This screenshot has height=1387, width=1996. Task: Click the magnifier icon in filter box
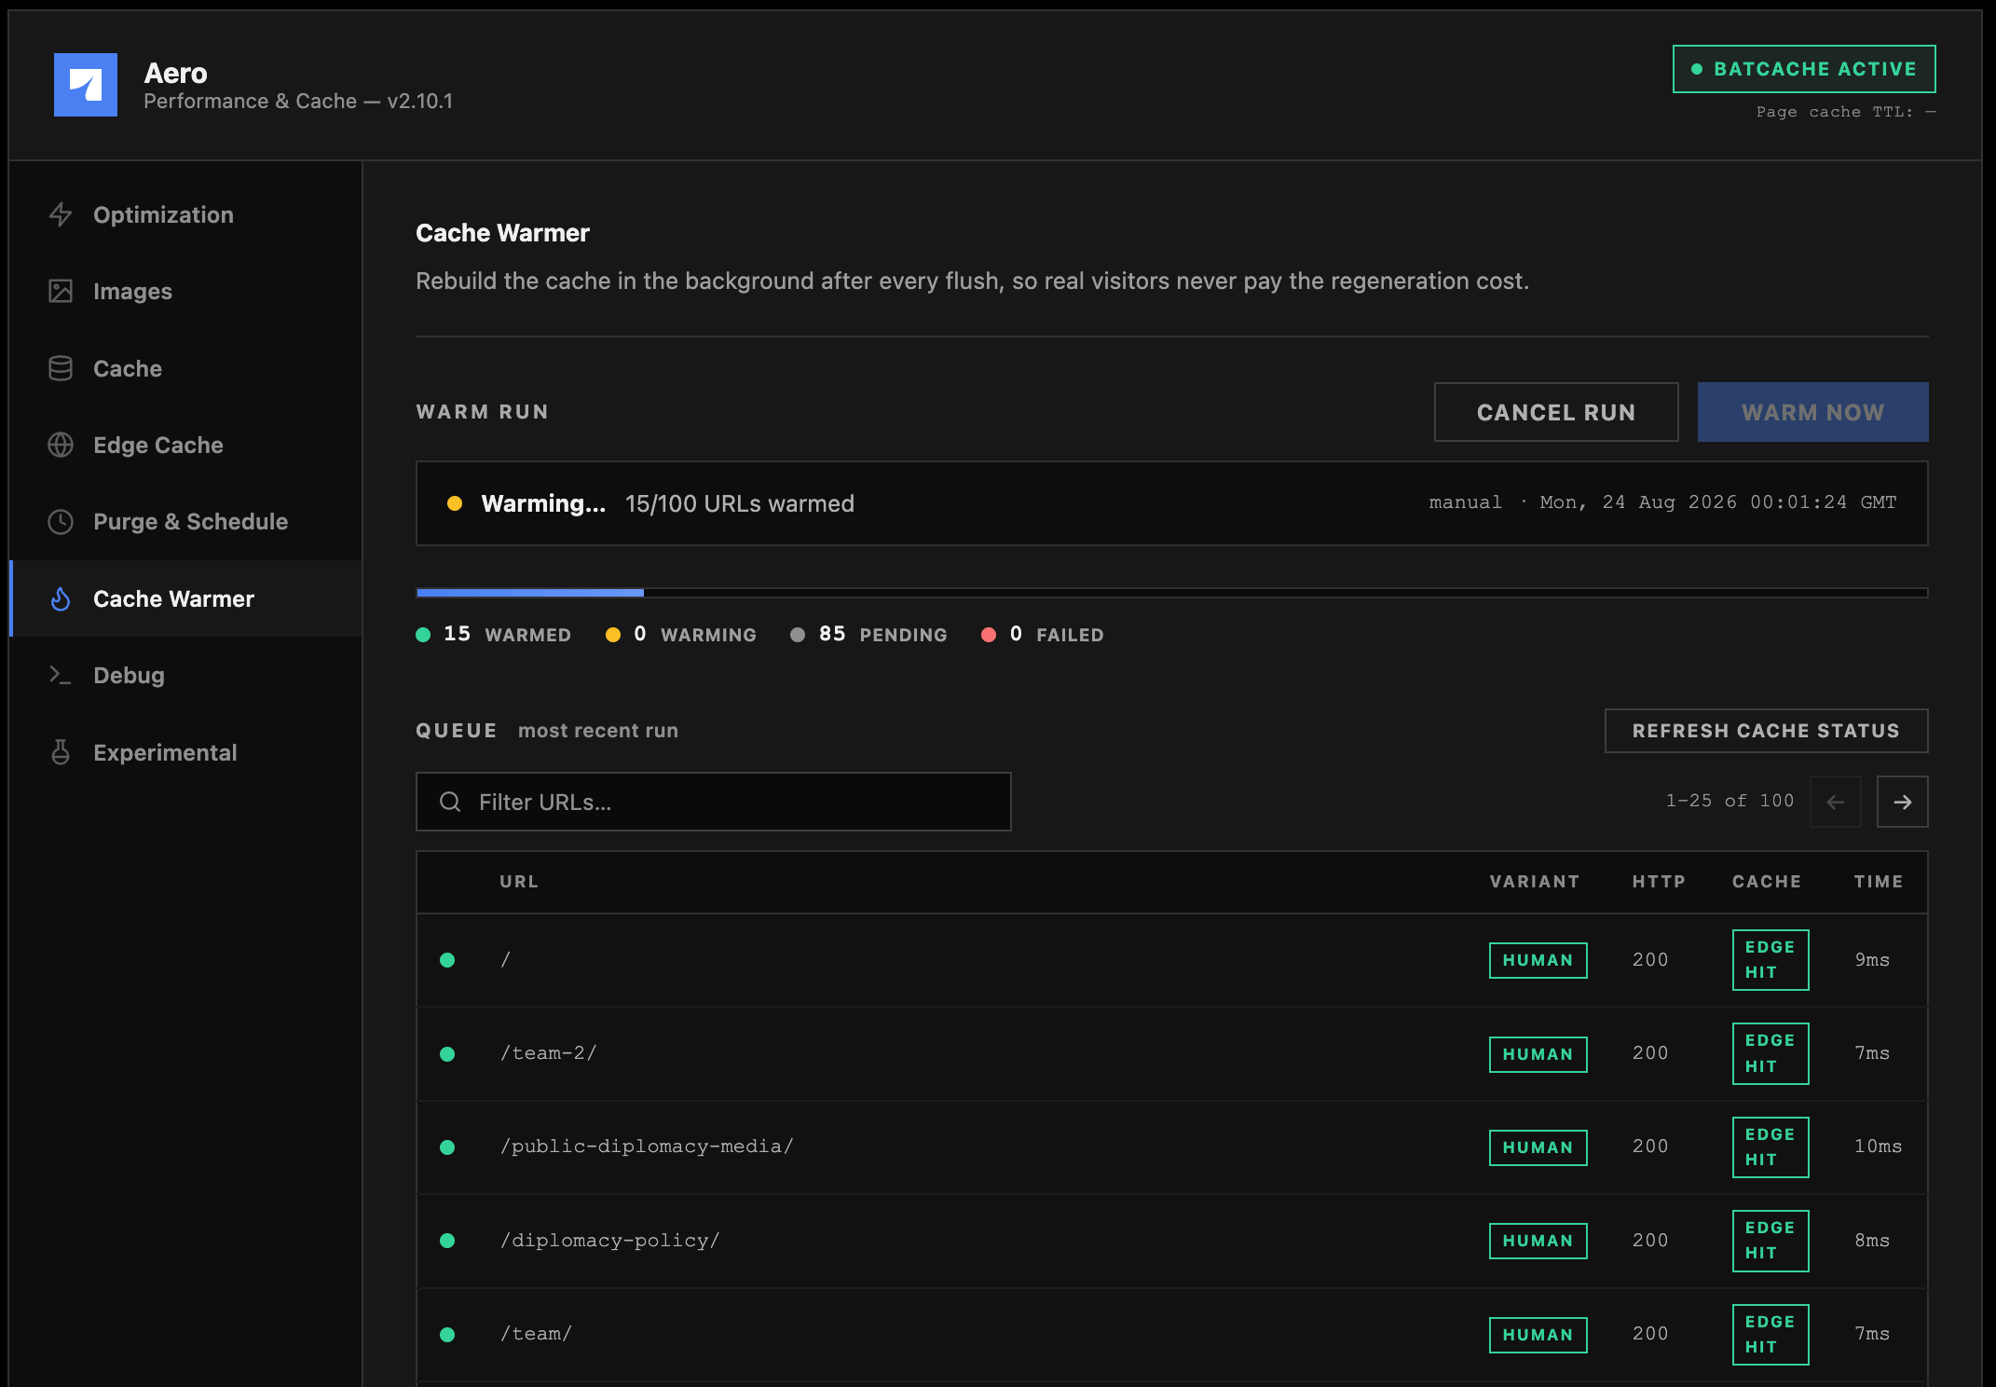point(450,802)
